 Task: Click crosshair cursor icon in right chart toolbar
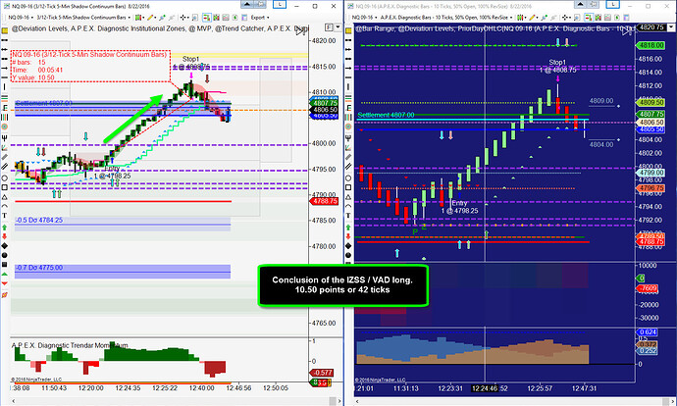pyautogui.click(x=565, y=18)
